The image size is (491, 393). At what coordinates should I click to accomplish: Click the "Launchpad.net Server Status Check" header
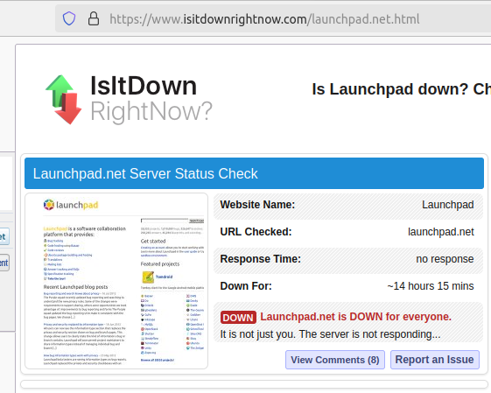[254, 173]
